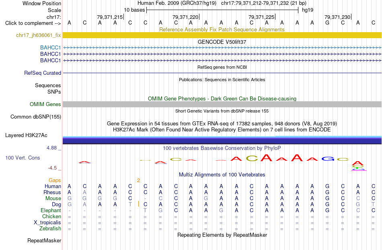Click the RefSeq Curated horizontal intron line
Image resolution: width=382 pixels, height=250 pixels.
click(x=222, y=73)
